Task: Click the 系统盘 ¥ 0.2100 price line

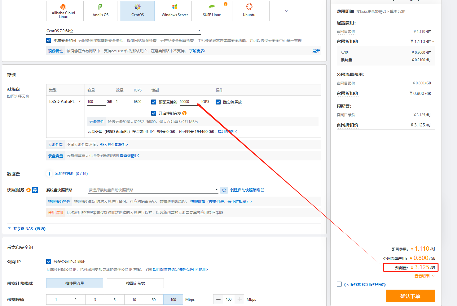Action: (386, 60)
